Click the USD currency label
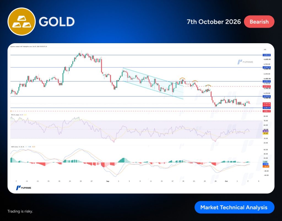This screenshot has height=221, width=282. 265,50
